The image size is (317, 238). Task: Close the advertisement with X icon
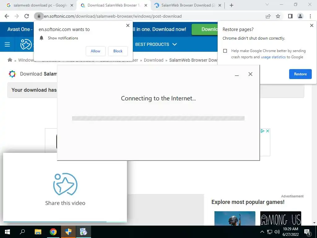point(267,131)
